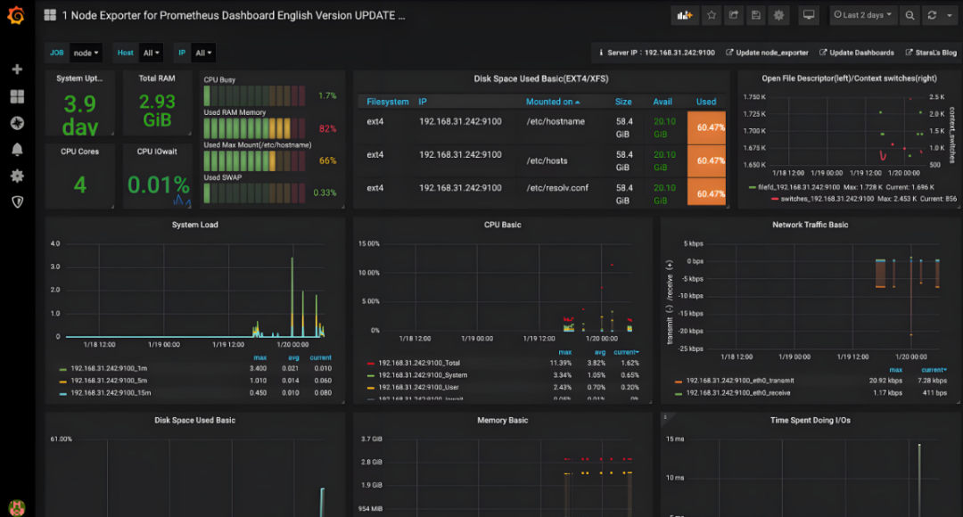963x517 pixels.
Task: Open the IP All variable dropdown
Action: tap(202, 53)
